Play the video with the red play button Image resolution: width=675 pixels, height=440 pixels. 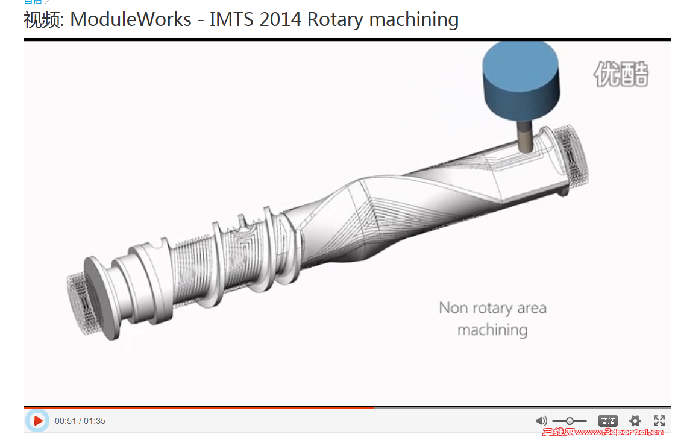click(37, 420)
